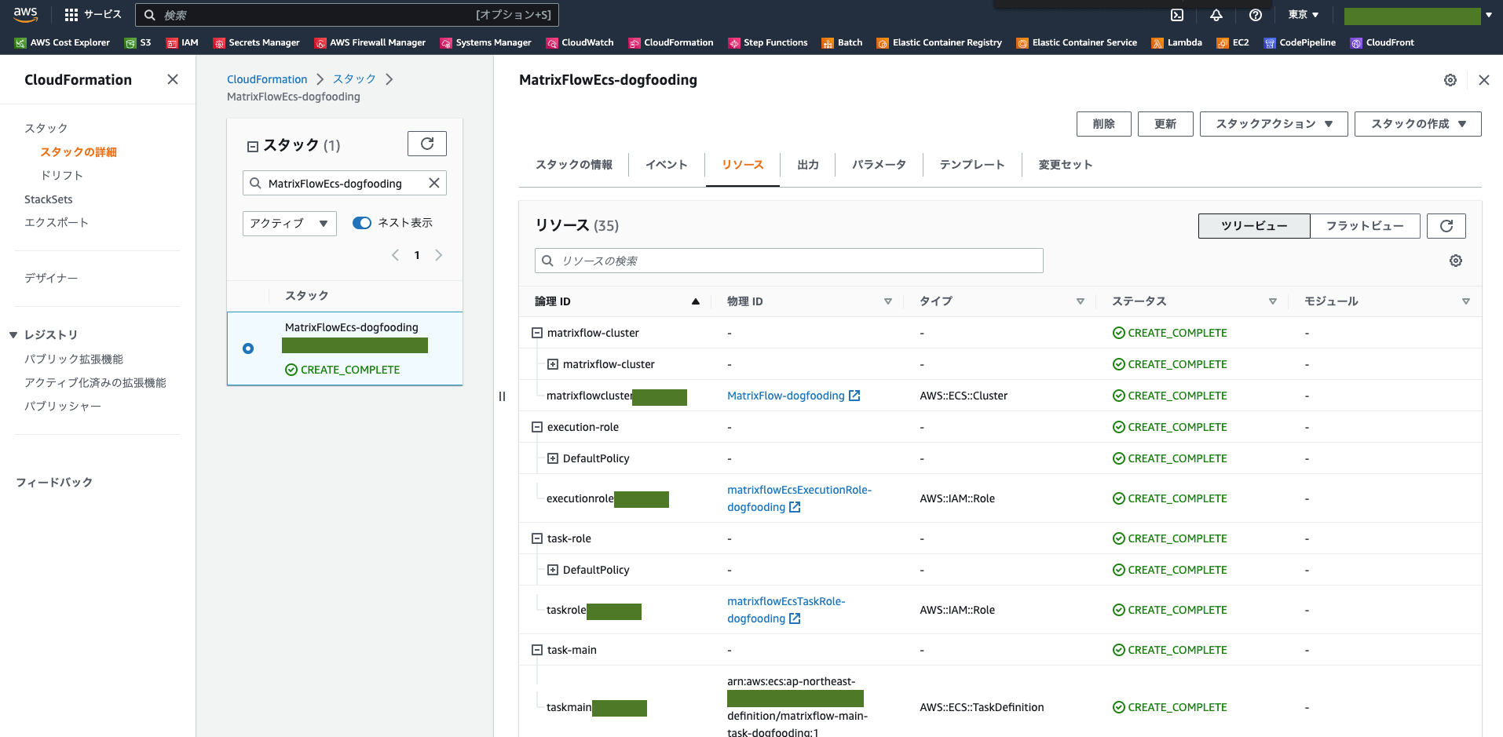The image size is (1503, 737).
Task: Open matrixflowEcsExecutionRole-dogfooding link
Action: coord(799,498)
